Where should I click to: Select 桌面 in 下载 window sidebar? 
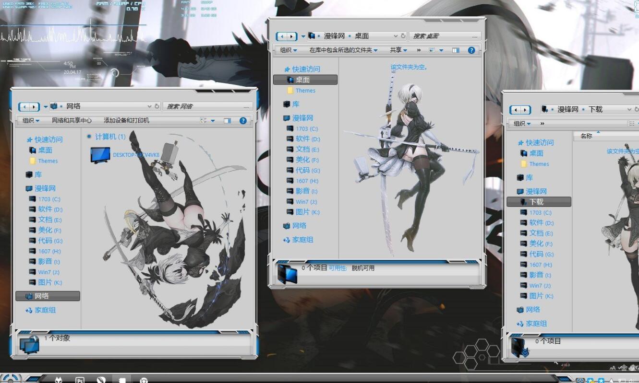(x=532, y=153)
